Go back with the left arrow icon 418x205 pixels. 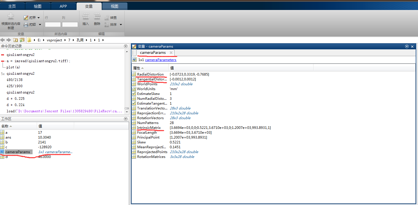tap(3, 40)
